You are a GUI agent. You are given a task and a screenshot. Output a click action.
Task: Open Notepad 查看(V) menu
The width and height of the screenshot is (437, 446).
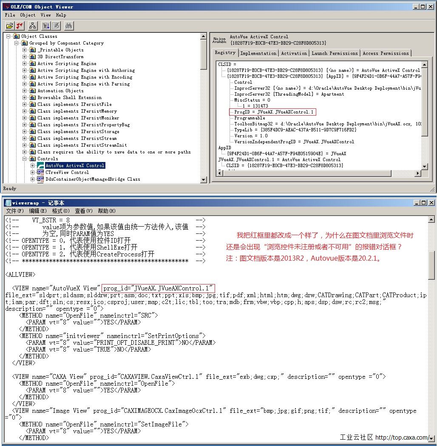tap(84, 211)
